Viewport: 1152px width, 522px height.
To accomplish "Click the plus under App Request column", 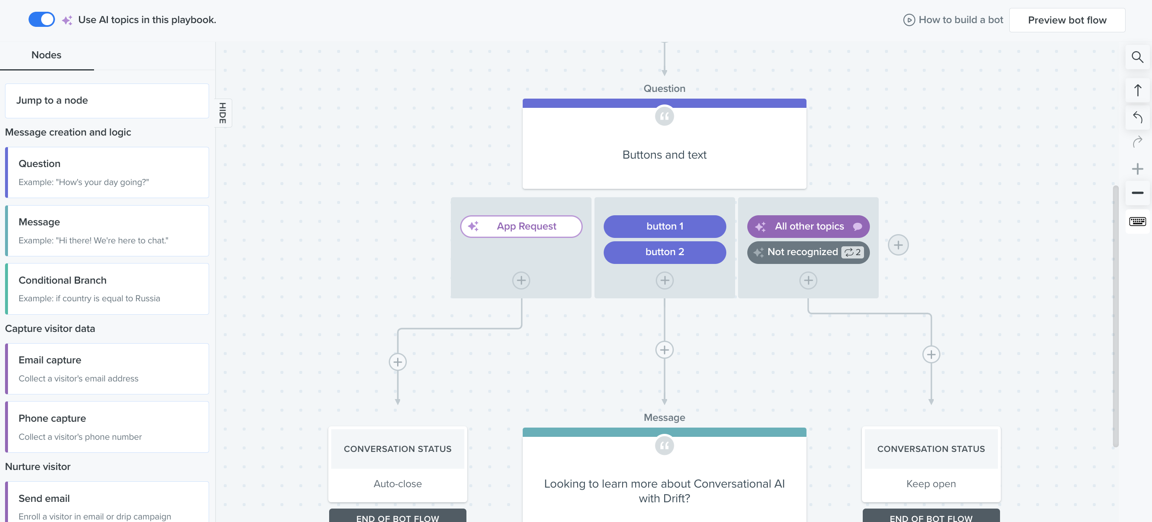I will coord(521,281).
